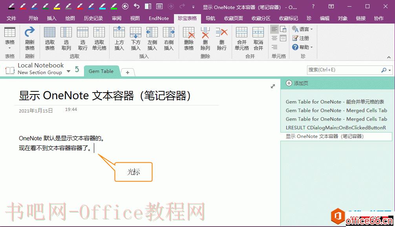Open the 对象 tab

343,18
